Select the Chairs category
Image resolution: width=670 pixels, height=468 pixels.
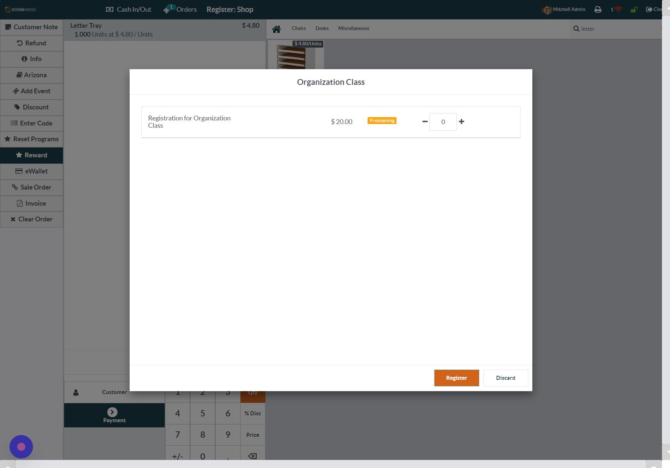(x=299, y=29)
